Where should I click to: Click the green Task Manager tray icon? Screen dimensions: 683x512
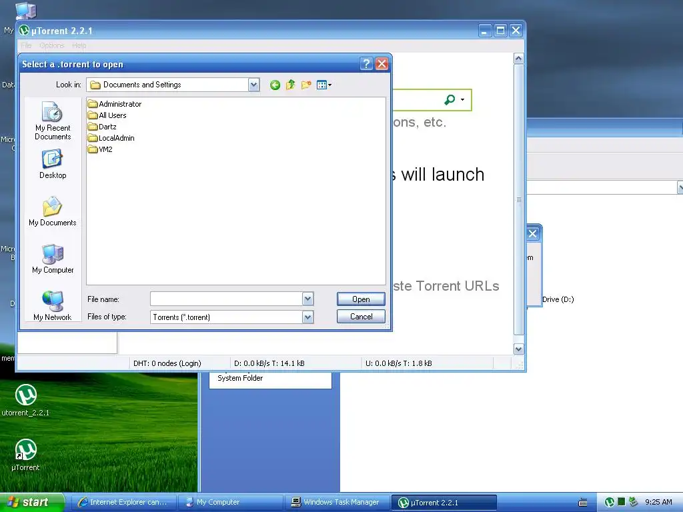tap(622, 502)
